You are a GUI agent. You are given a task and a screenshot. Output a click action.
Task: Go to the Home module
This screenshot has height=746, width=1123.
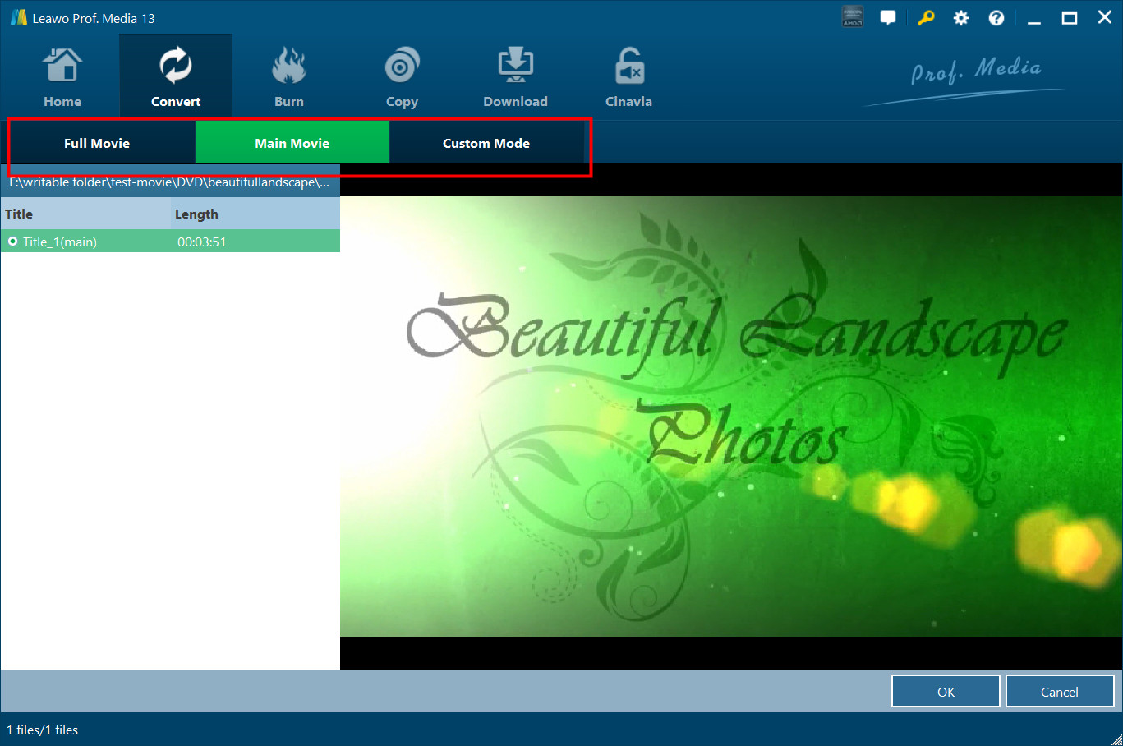pos(62,77)
